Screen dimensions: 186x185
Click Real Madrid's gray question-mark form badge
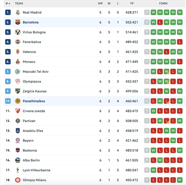coord(147,12)
